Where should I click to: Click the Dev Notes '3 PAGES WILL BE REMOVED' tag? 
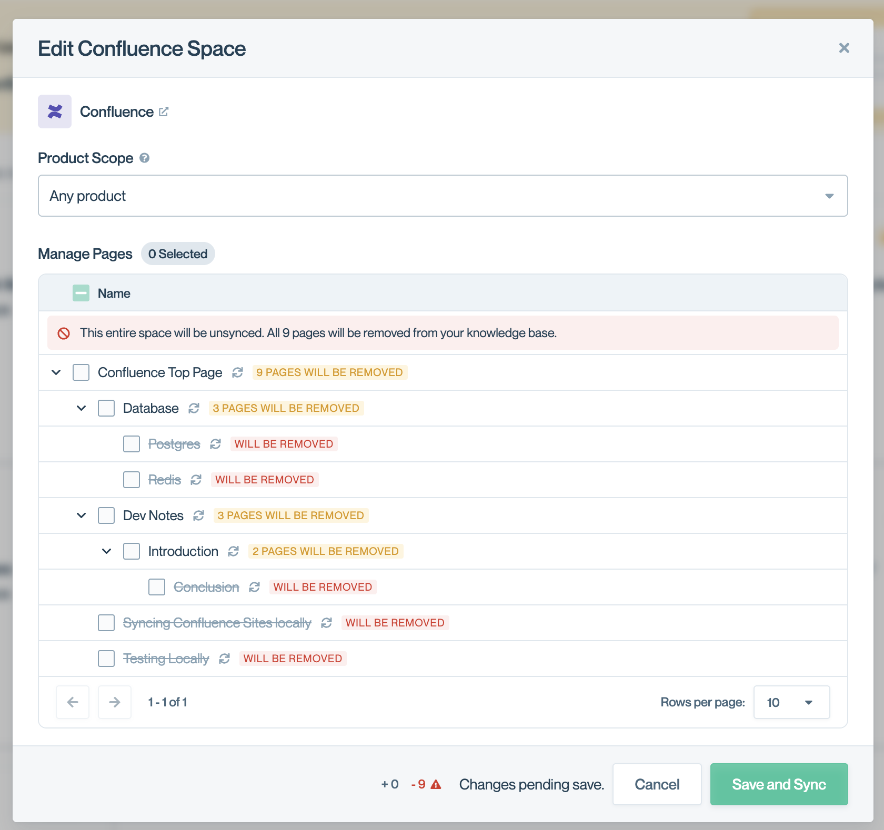pos(291,515)
